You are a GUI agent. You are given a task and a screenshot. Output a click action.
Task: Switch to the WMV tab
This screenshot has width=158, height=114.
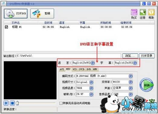(x=95, y=70)
